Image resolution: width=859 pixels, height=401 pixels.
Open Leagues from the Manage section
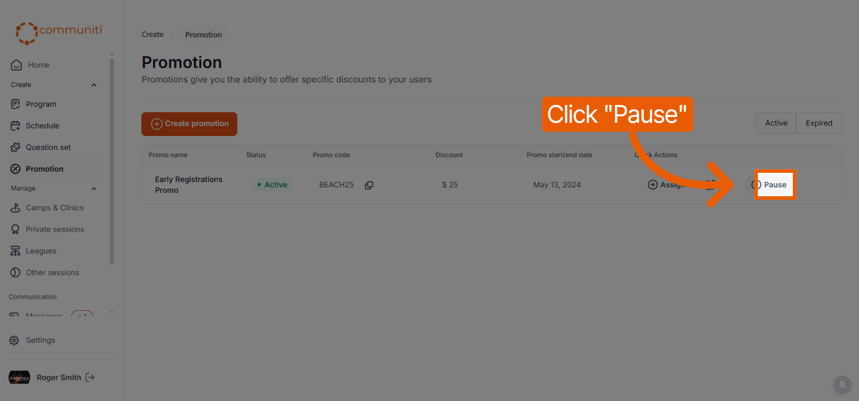(41, 251)
